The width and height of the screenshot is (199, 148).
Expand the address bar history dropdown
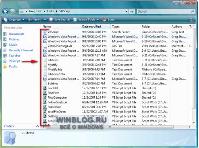[x=126, y=11]
